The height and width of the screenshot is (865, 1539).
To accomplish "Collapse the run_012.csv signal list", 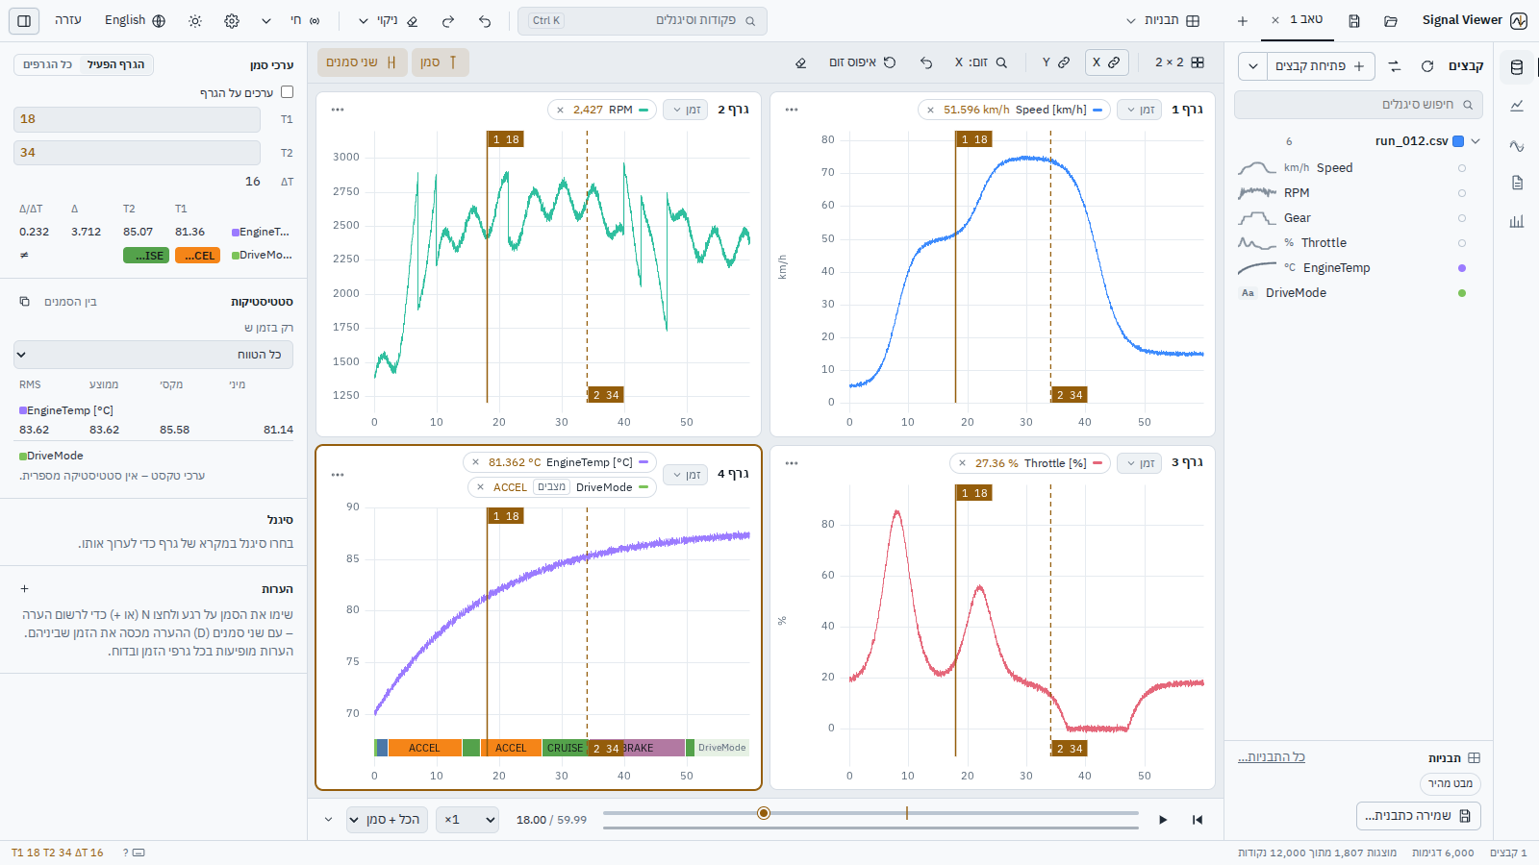I will click(x=1476, y=141).
